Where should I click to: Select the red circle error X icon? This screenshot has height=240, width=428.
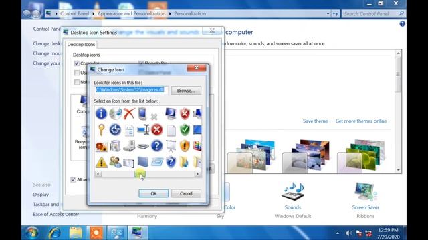point(157,130)
